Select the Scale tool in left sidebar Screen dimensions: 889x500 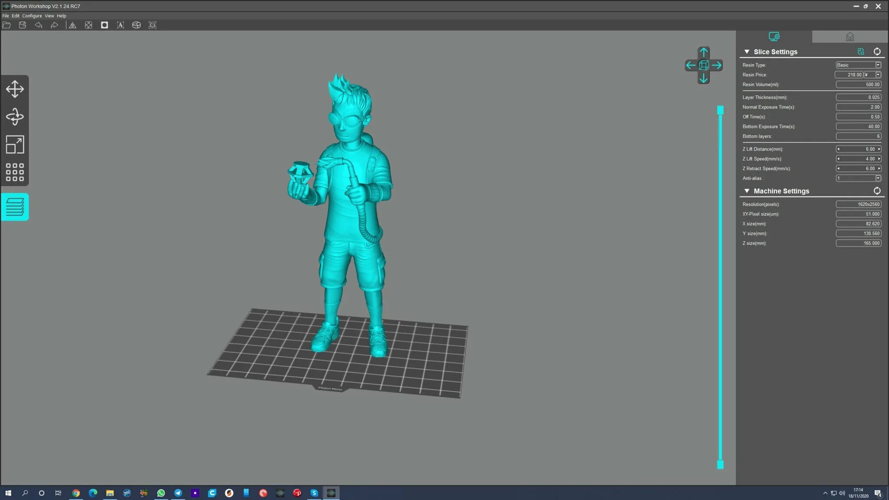pos(15,145)
